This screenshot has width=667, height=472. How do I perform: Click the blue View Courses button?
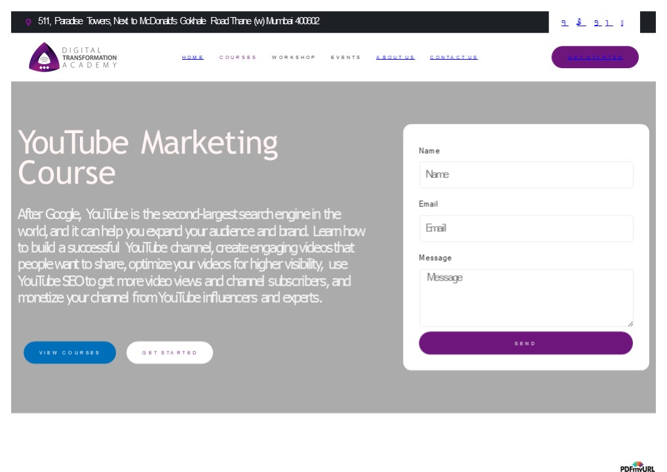click(69, 353)
